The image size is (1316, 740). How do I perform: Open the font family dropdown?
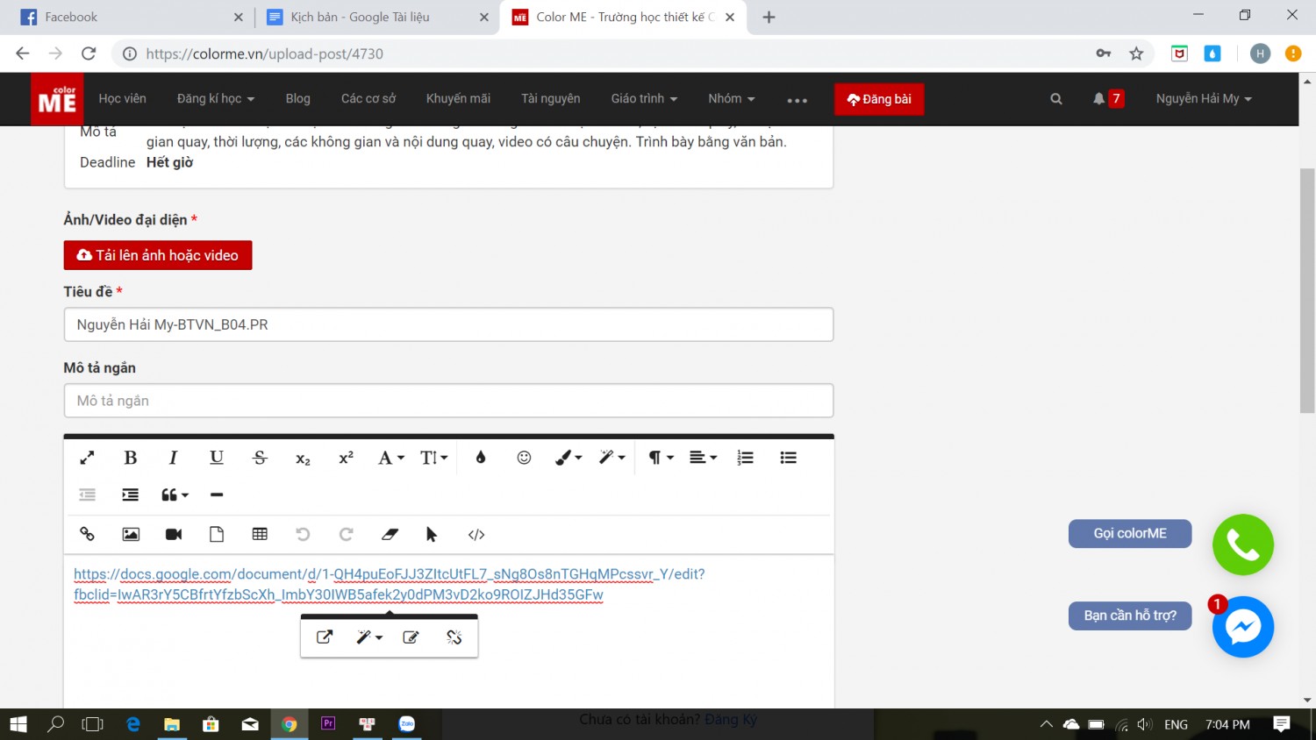tap(391, 458)
